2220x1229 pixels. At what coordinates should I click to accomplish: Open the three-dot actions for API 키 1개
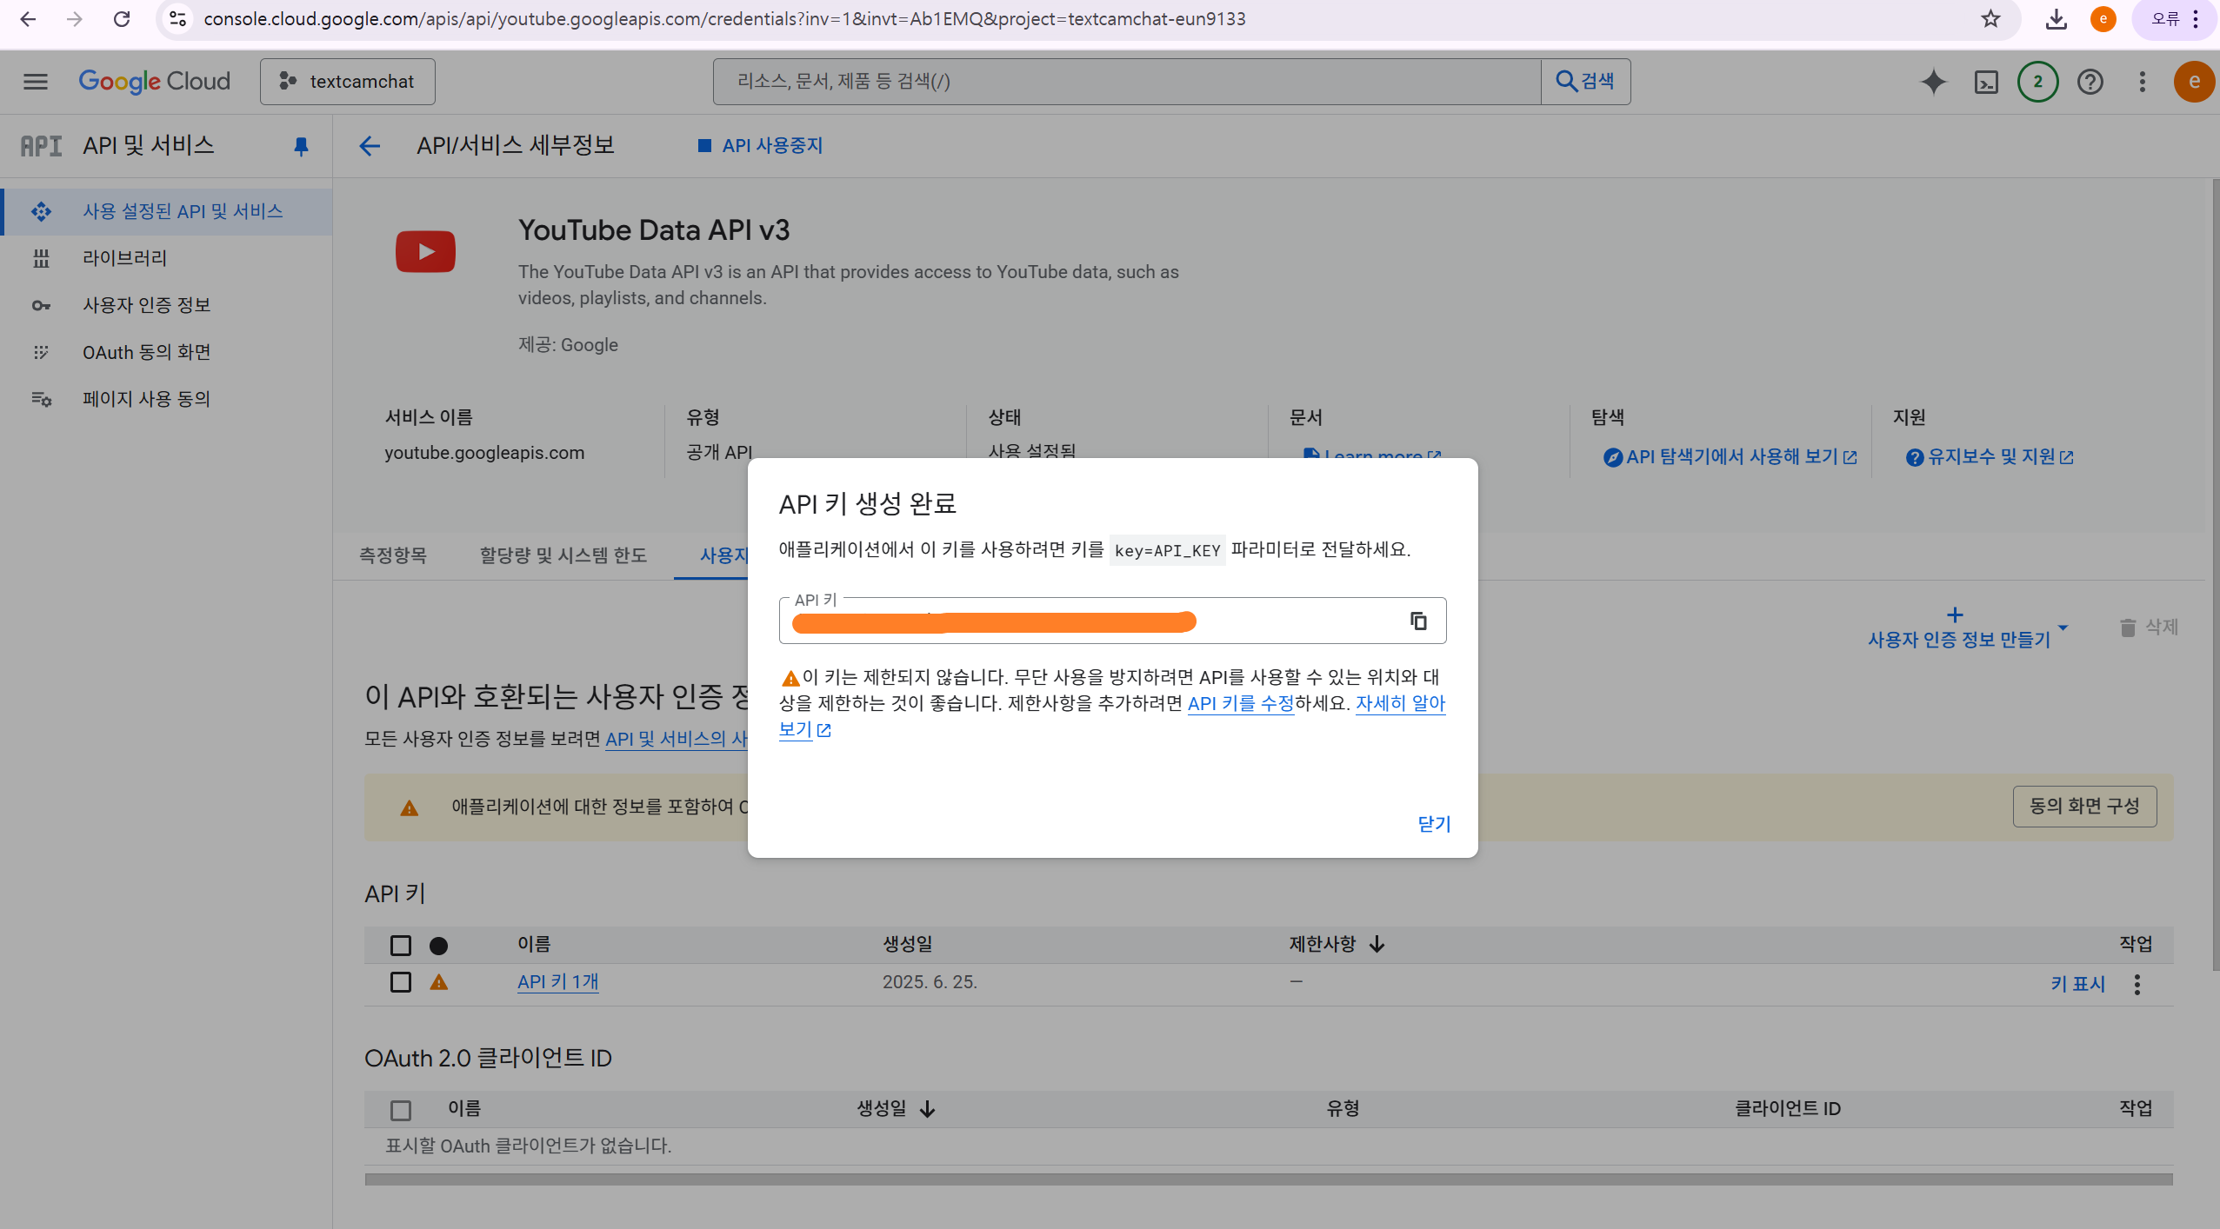click(x=2137, y=983)
